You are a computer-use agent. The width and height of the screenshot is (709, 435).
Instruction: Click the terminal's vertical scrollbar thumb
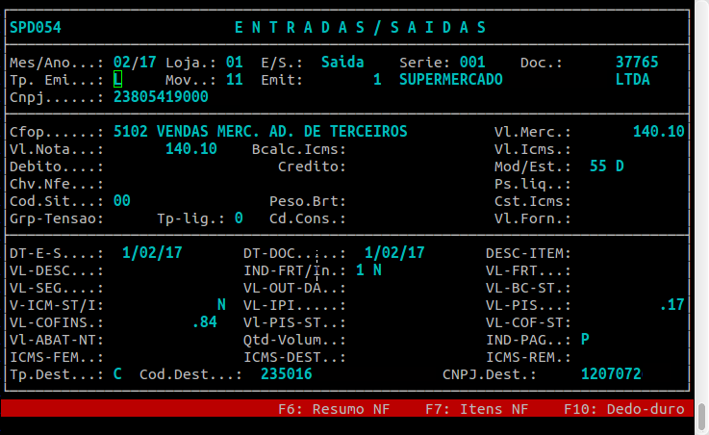[x=702, y=416]
